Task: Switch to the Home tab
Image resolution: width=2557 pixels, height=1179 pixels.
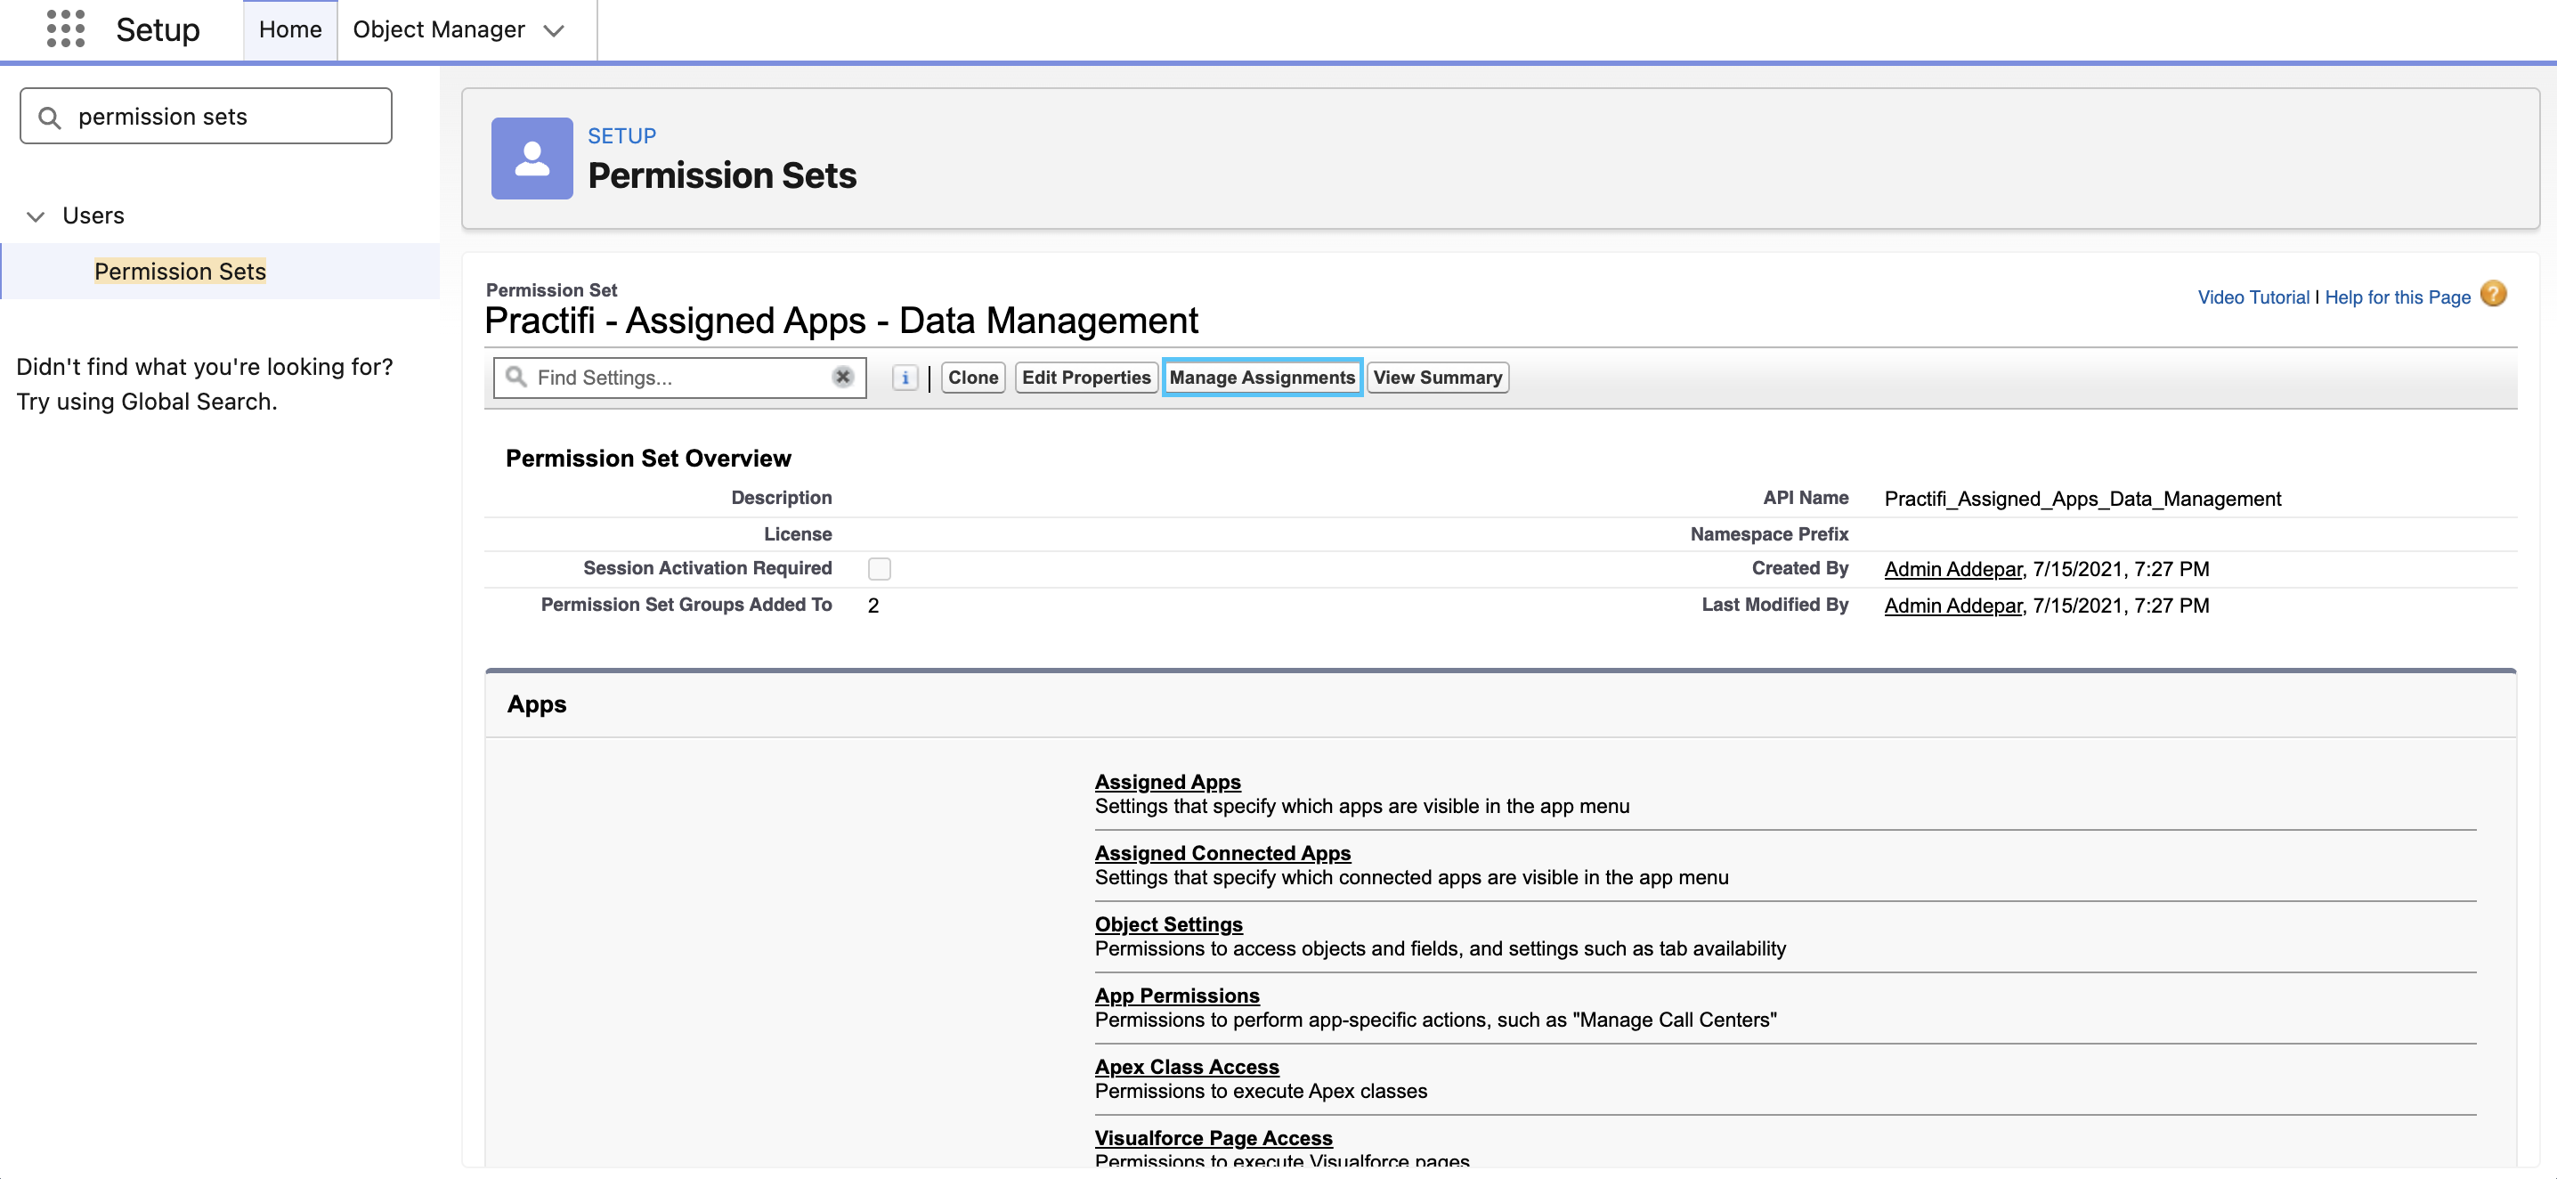Action: click(x=290, y=29)
